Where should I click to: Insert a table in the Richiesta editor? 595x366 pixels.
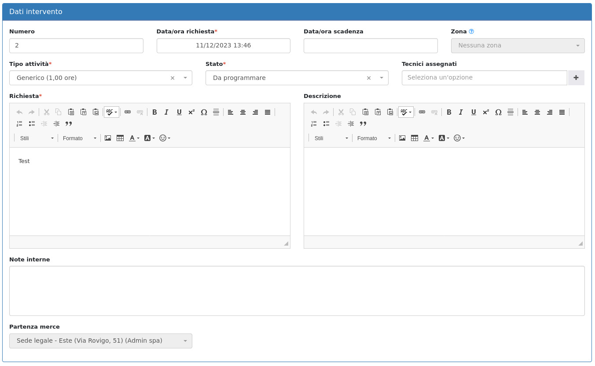pos(120,138)
